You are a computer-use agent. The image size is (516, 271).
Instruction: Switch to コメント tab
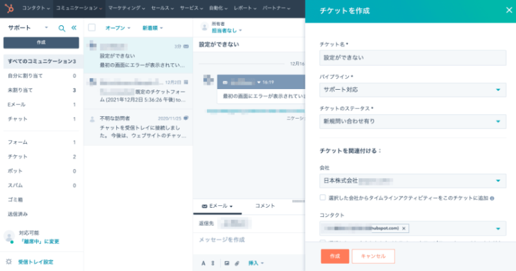tap(265, 206)
